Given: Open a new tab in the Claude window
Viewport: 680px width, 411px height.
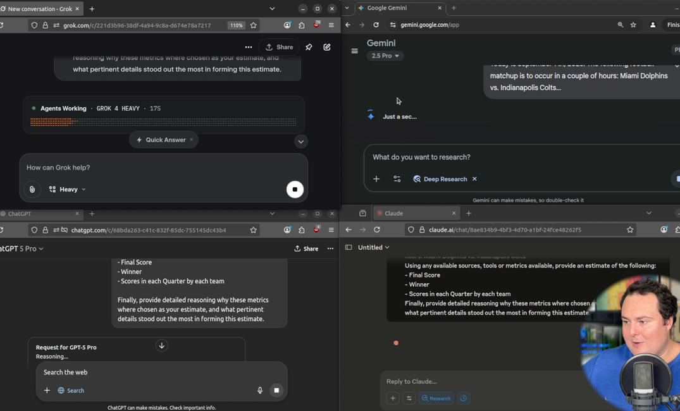Looking at the screenshot, I should 469,213.
